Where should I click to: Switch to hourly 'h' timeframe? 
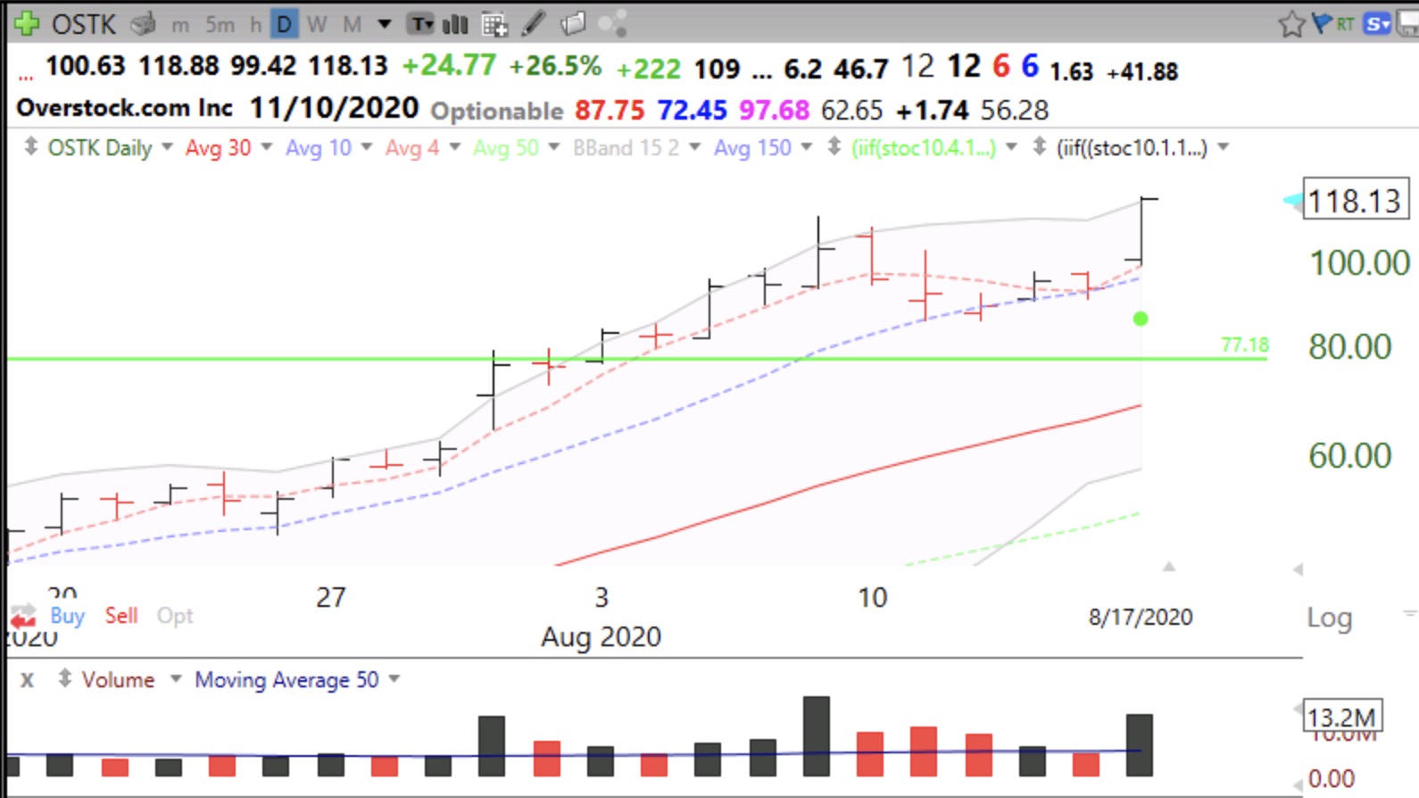[255, 24]
